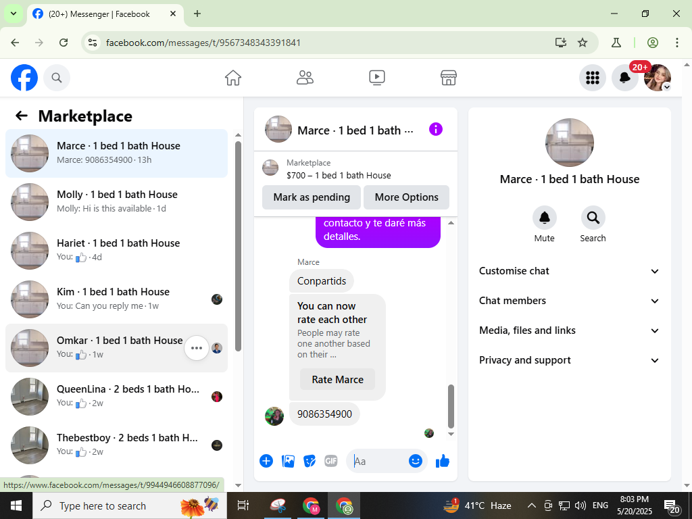Viewport: 692px width, 519px height.
Task: Click Mark as pending button
Action: coord(312,197)
